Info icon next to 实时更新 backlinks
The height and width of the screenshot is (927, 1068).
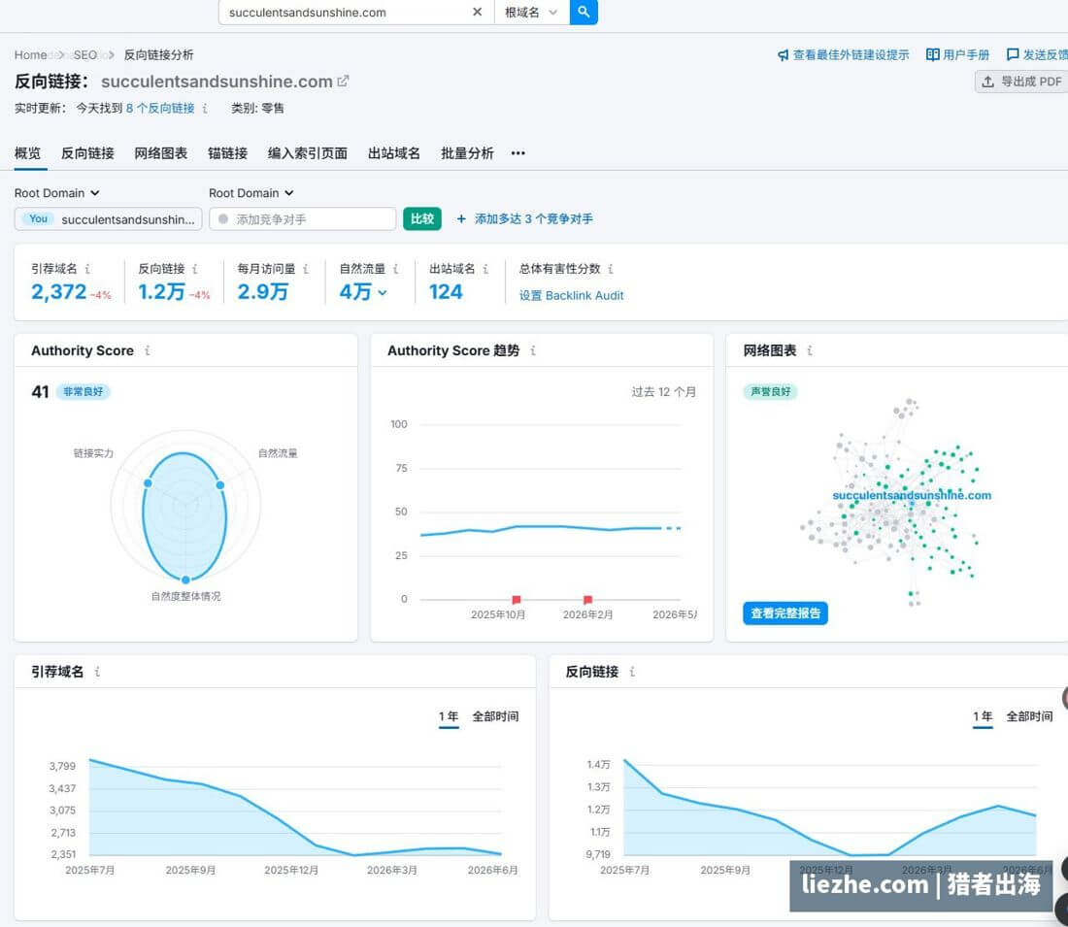point(205,109)
